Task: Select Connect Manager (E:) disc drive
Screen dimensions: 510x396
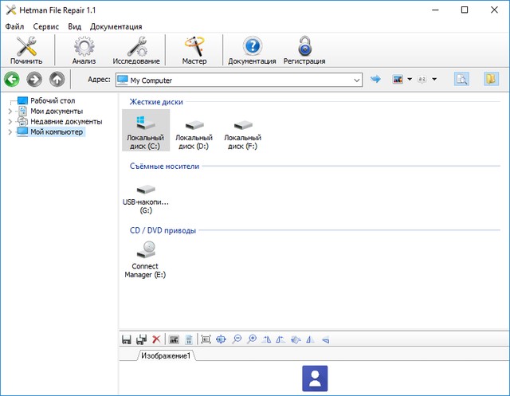Action: [x=145, y=260]
